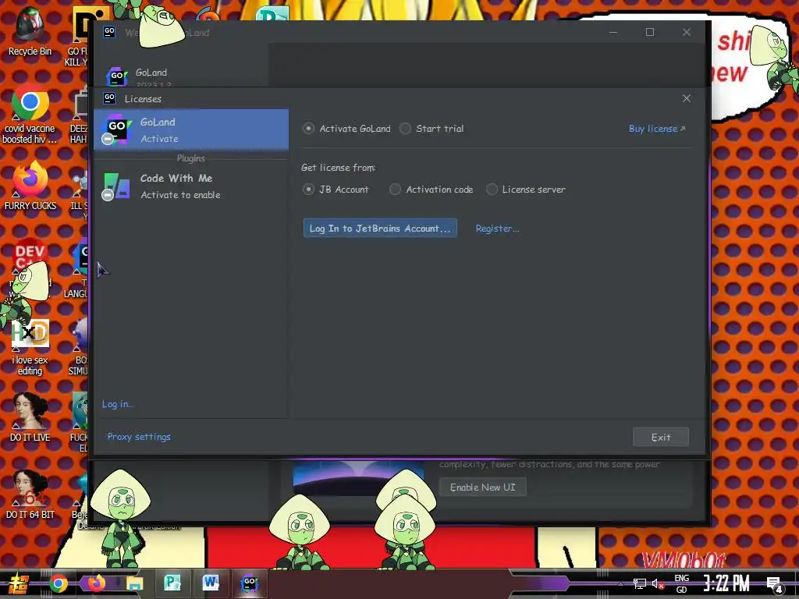The width and height of the screenshot is (799, 599).
Task: Open the Start menu button
Action: 19,583
